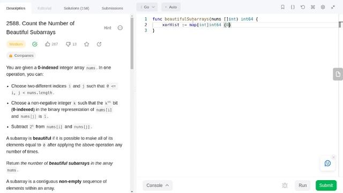Screen dimensions: 343x193
Task: Submit the solution
Action: coord(326,185)
